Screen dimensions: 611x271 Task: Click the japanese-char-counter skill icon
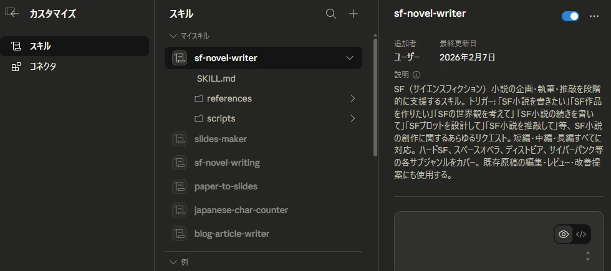pyautogui.click(x=180, y=211)
